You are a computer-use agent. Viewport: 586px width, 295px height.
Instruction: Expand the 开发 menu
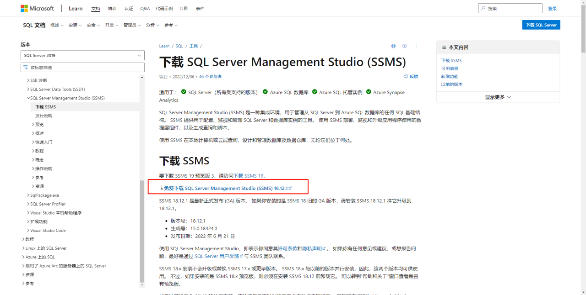(112, 25)
